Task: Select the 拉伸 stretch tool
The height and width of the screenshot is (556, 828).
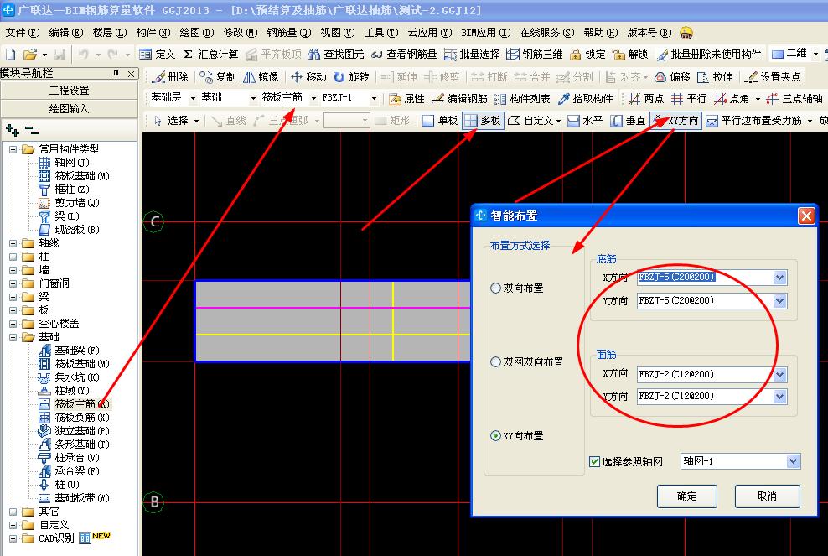Action: coord(716,77)
